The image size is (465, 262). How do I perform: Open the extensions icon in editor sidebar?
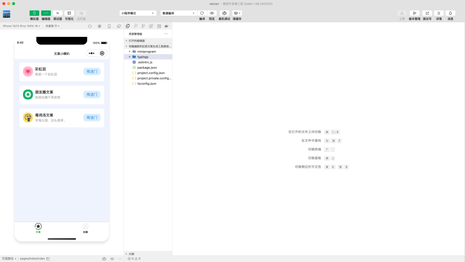click(151, 26)
